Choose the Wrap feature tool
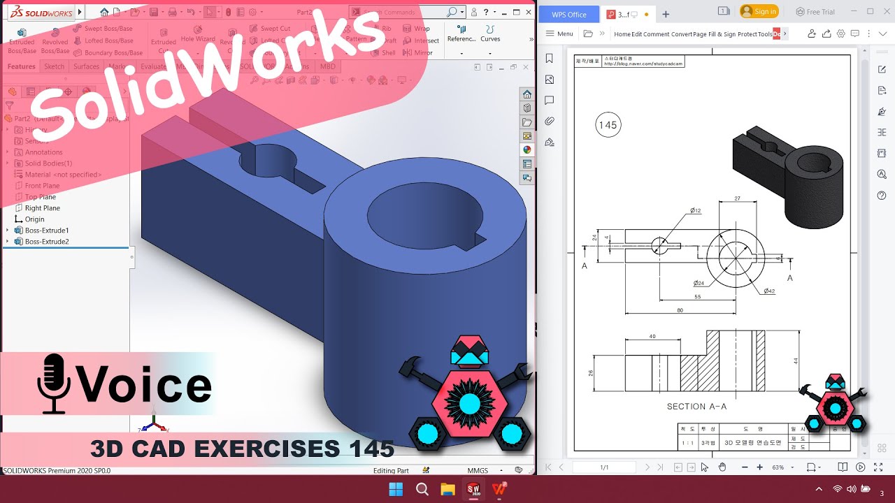The image size is (895, 503). [415, 29]
